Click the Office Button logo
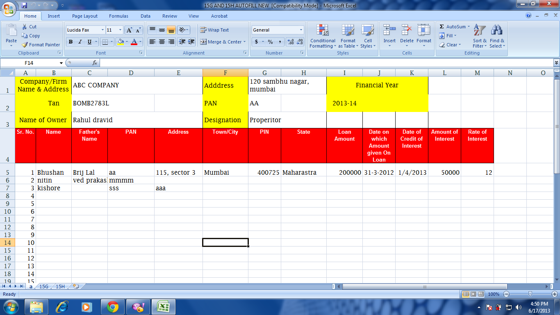Viewport: 560px width, 315px height. click(x=9, y=9)
